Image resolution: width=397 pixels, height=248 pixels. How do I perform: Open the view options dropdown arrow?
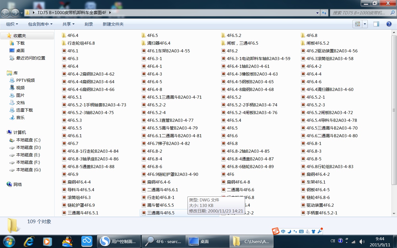365,24
